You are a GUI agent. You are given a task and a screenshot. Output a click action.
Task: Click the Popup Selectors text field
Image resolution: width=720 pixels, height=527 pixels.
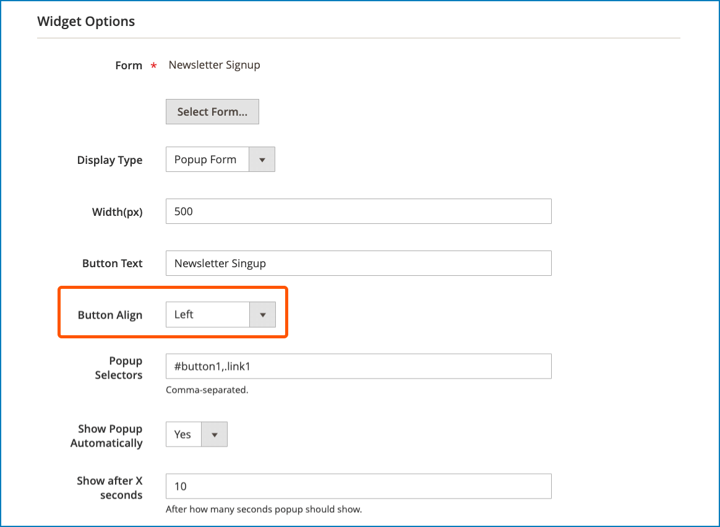click(359, 366)
